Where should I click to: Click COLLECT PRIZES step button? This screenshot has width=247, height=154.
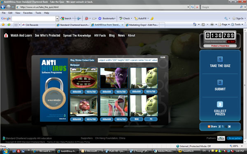click(x=220, y=108)
